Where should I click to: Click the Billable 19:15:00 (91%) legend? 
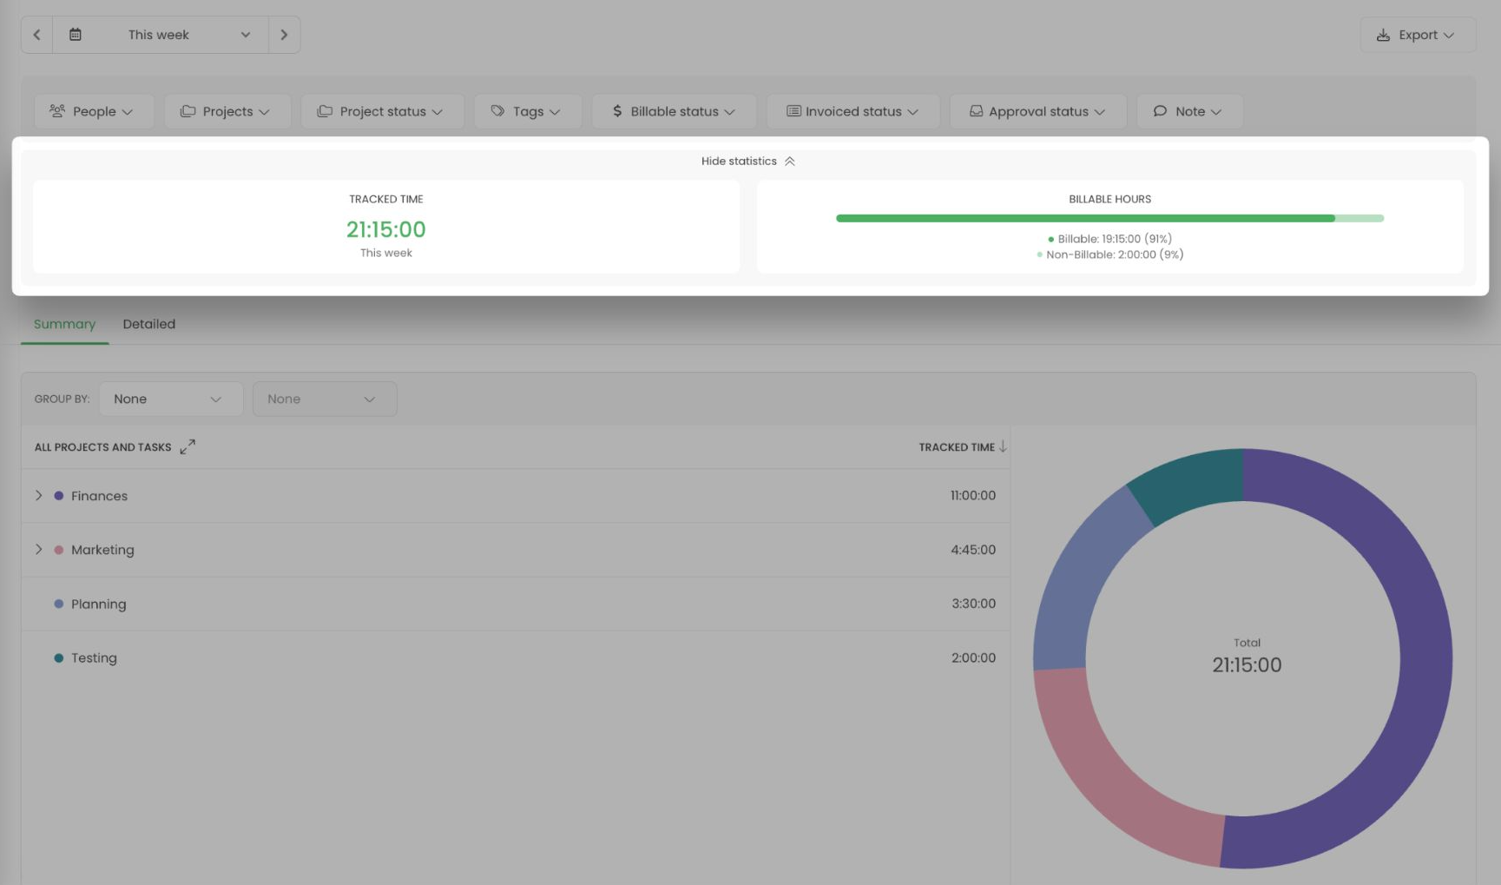click(1109, 239)
